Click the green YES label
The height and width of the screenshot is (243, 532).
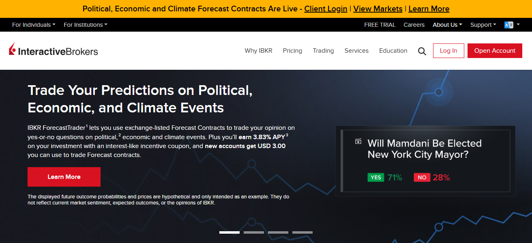tap(376, 177)
